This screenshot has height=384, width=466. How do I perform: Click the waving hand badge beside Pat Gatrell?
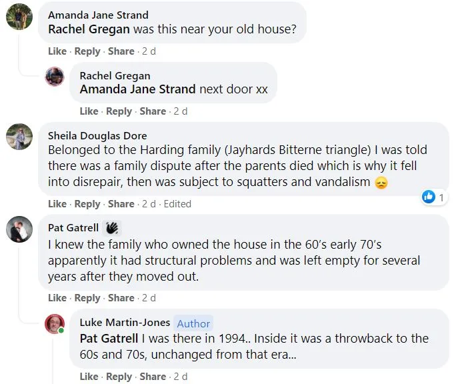[x=112, y=228]
